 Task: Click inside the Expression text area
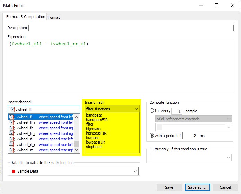(x=120, y=66)
